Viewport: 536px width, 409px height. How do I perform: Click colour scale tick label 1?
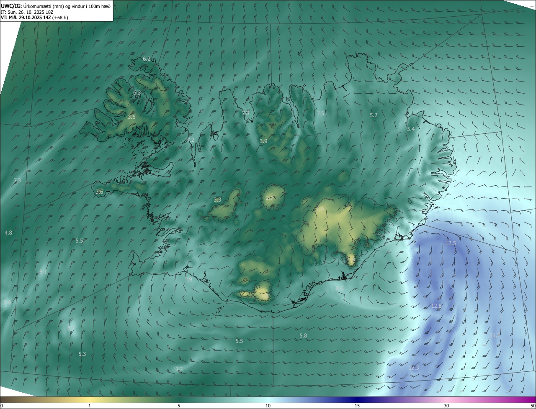click(90, 406)
